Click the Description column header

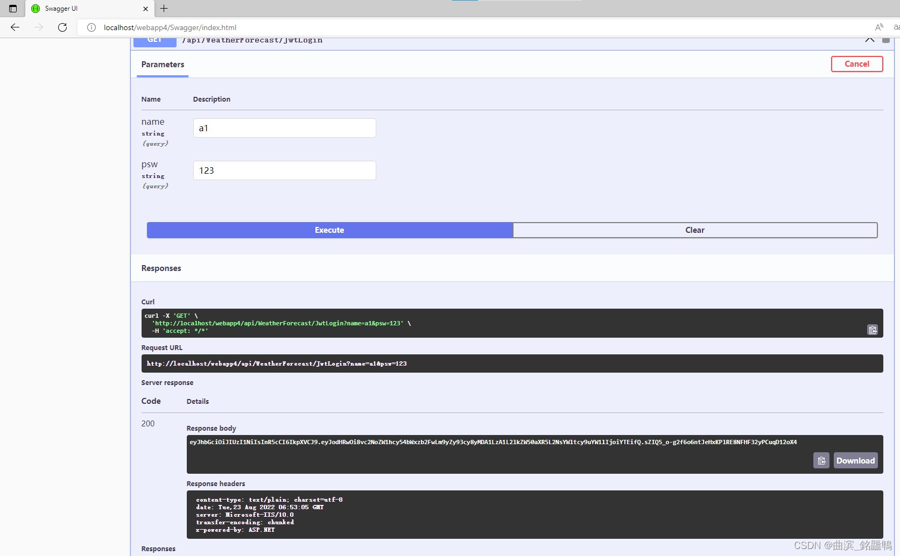pyautogui.click(x=212, y=99)
